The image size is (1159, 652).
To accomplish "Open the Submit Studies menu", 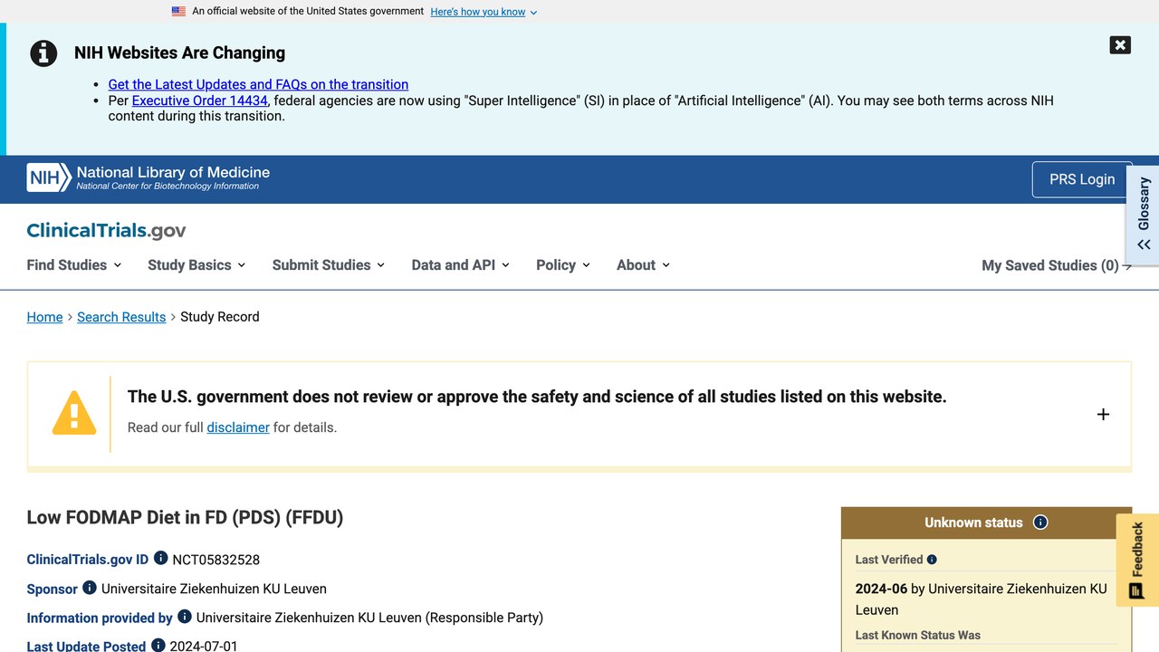I will tap(329, 265).
